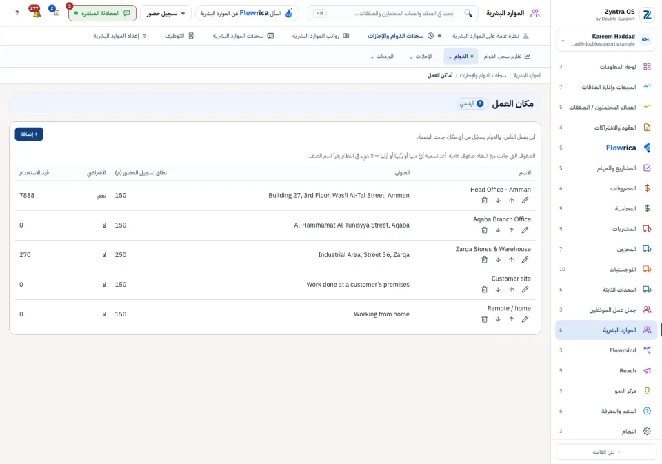This screenshot has width=662, height=464.
Task: Edit the Zarqa Stores & Warehouse row
Action: [x=525, y=260]
